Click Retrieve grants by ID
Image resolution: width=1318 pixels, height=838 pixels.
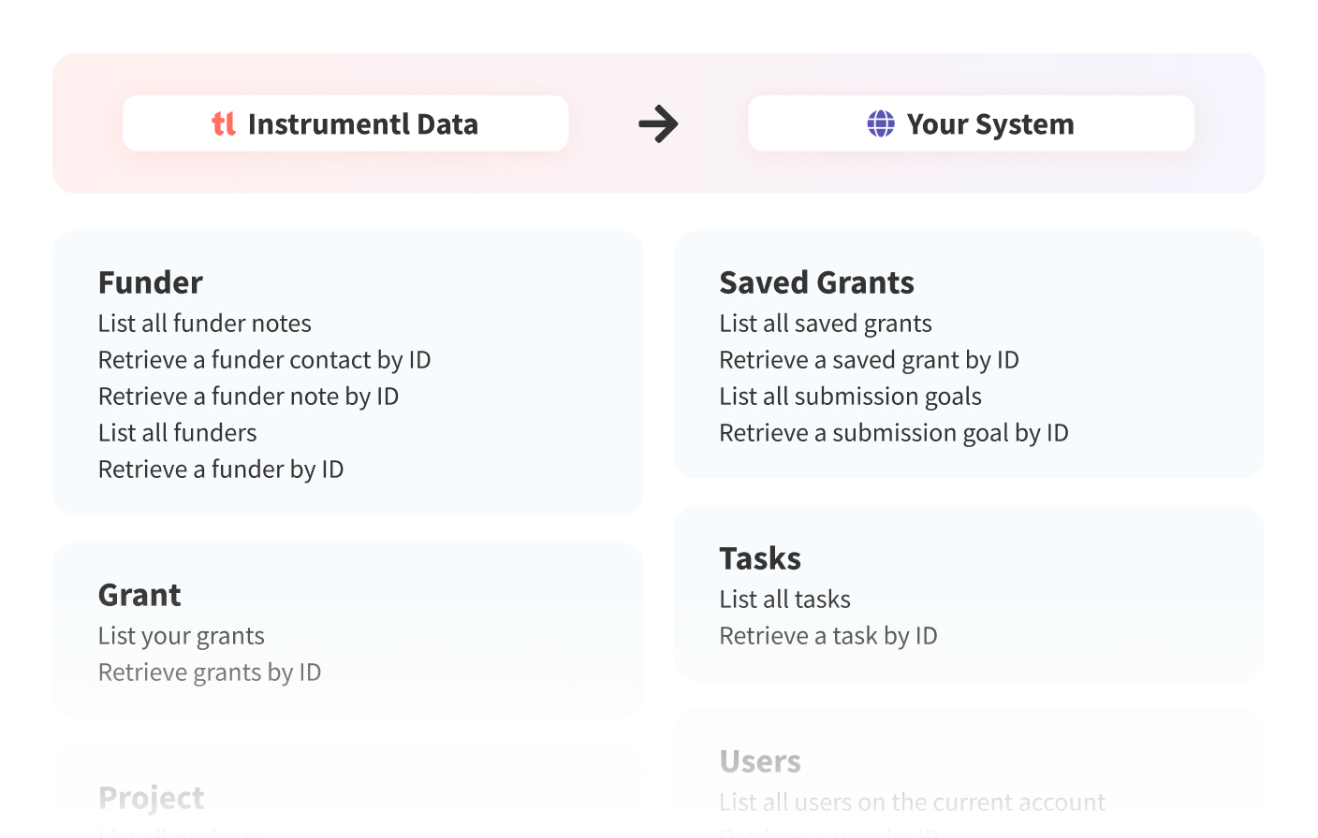click(x=210, y=672)
